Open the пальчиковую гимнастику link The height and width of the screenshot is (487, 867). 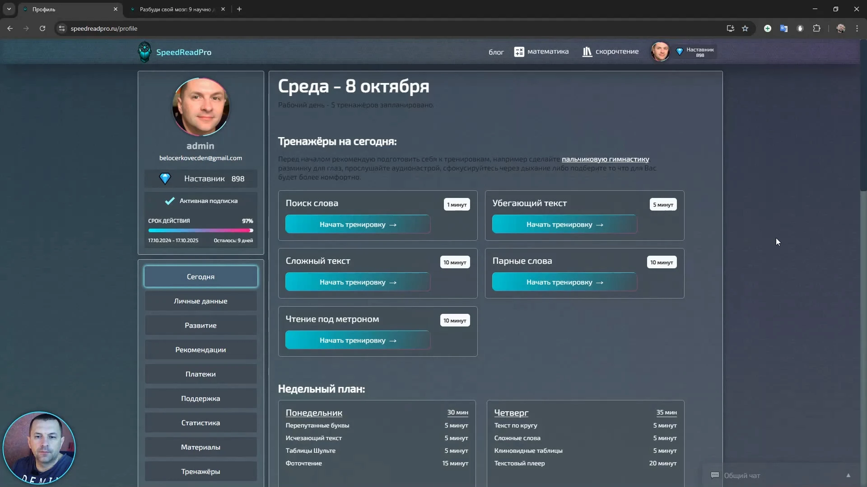click(605, 159)
